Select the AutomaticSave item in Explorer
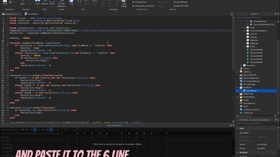280x157 pixels. point(260,21)
